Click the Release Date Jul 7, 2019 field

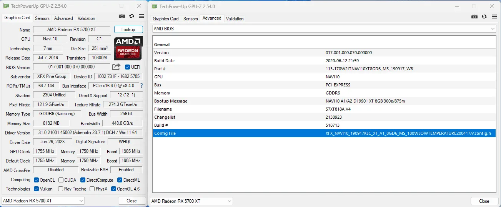point(48,58)
